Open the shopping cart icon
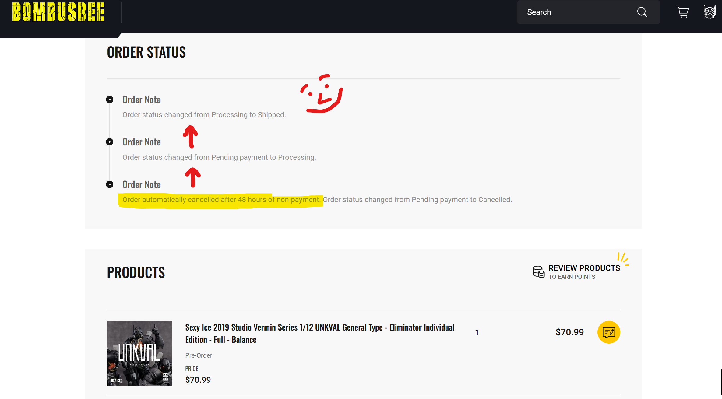Screen dimensions: 722x399 coord(683,12)
